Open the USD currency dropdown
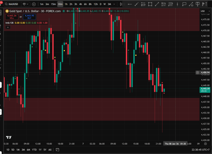The image size is (212, 154). (205, 11)
